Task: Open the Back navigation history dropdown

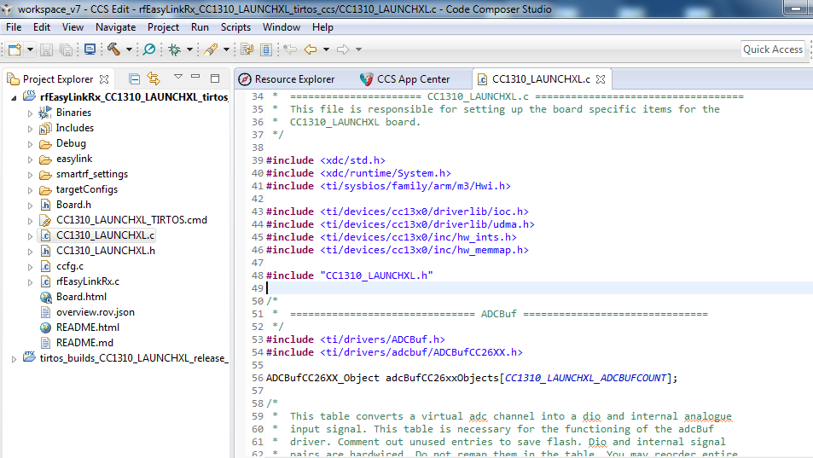Action: click(x=326, y=49)
